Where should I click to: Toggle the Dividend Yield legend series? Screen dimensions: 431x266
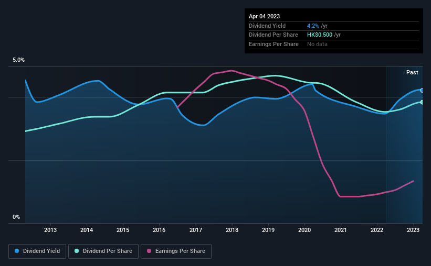(x=37, y=251)
